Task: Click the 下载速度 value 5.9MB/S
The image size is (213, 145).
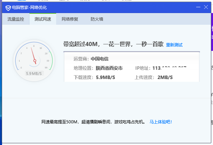Action: click(105, 77)
